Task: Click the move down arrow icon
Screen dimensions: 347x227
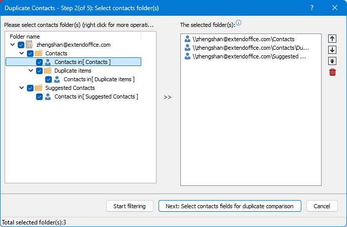Action: [332, 50]
